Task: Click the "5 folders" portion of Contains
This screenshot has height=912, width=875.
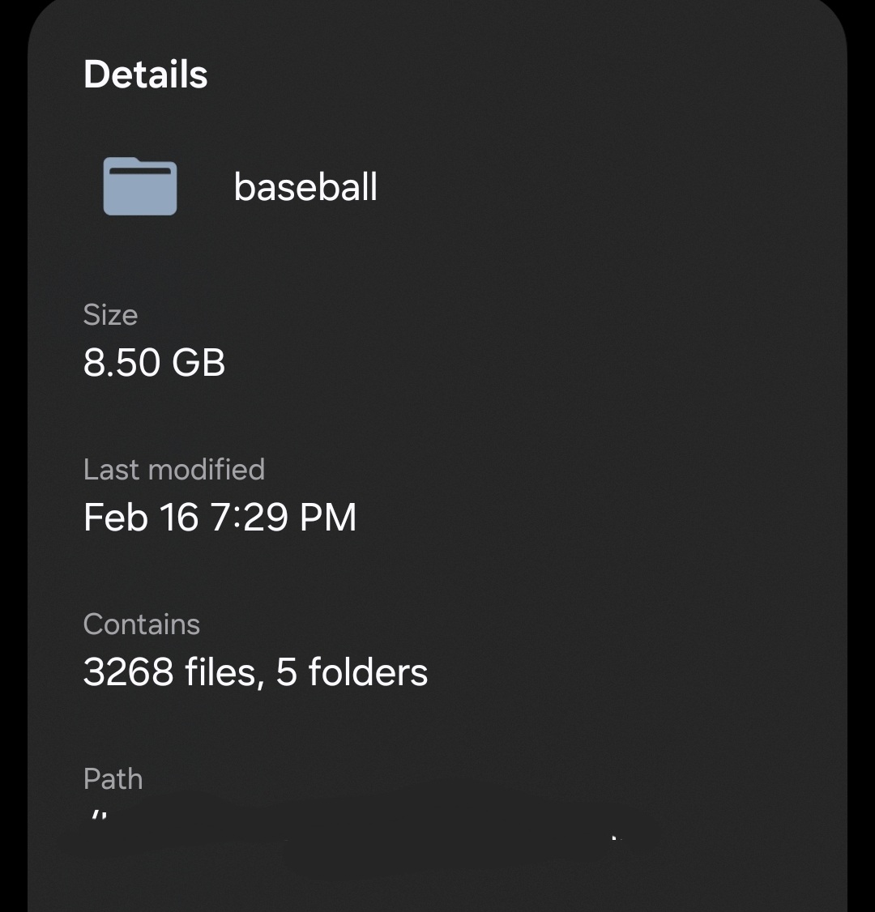Action: (x=352, y=672)
